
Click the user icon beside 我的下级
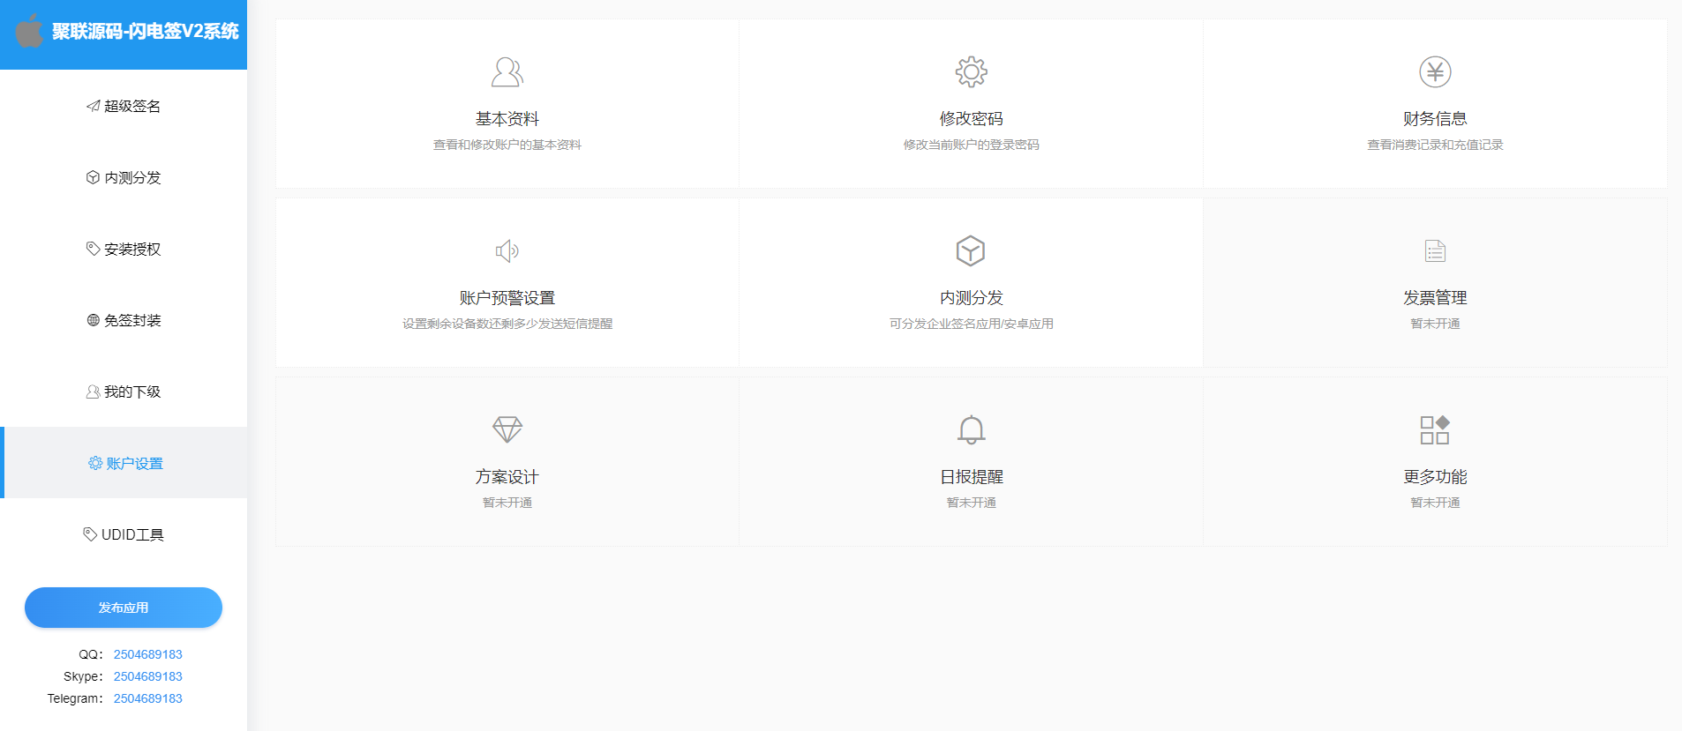coord(93,392)
